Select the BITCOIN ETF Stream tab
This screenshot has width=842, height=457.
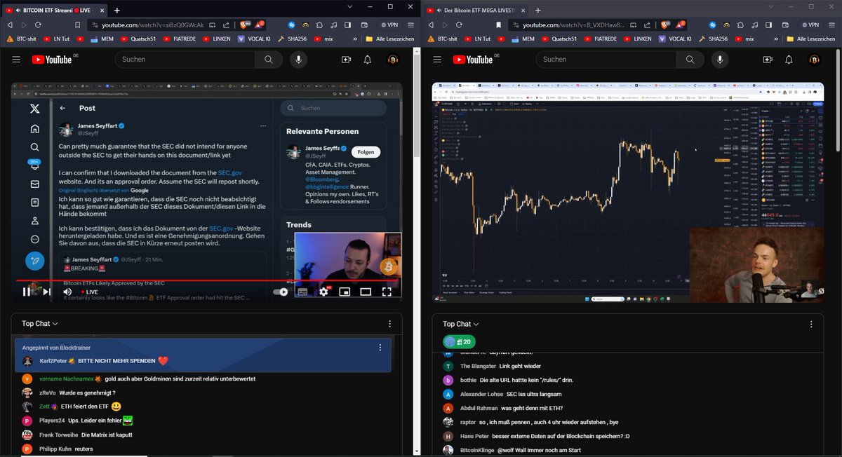pyautogui.click(x=55, y=11)
